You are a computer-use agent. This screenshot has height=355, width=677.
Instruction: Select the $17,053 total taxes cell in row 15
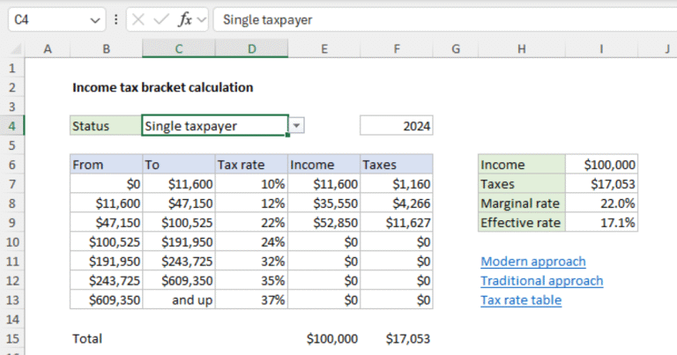(397, 338)
